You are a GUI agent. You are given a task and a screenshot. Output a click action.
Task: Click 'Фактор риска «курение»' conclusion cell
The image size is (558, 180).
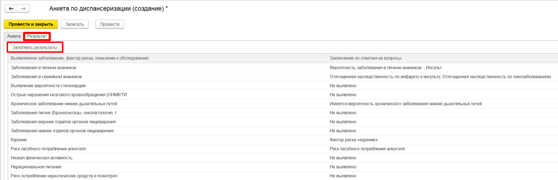[x=353, y=140]
